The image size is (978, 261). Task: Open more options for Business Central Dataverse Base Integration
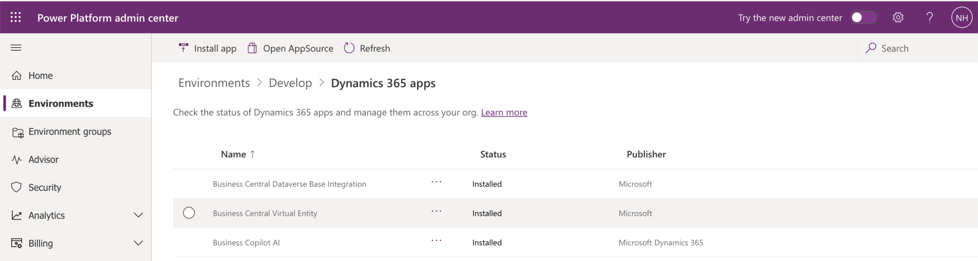click(436, 182)
